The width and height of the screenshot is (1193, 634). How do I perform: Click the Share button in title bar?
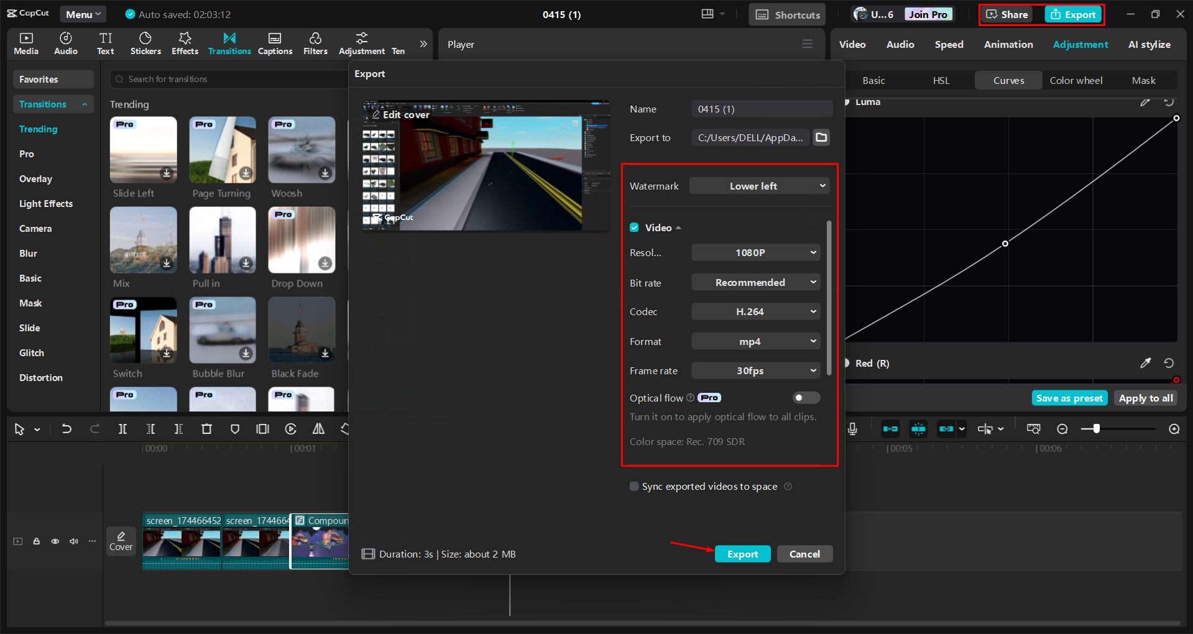(x=1008, y=14)
